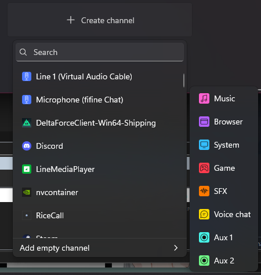Click the search magnifier icon
The image size is (261, 275).
(x=23, y=52)
